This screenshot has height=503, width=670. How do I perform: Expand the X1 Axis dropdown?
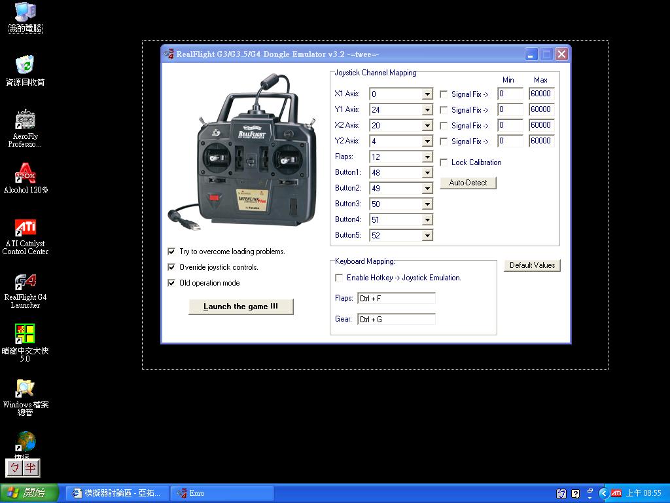click(x=427, y=94)
